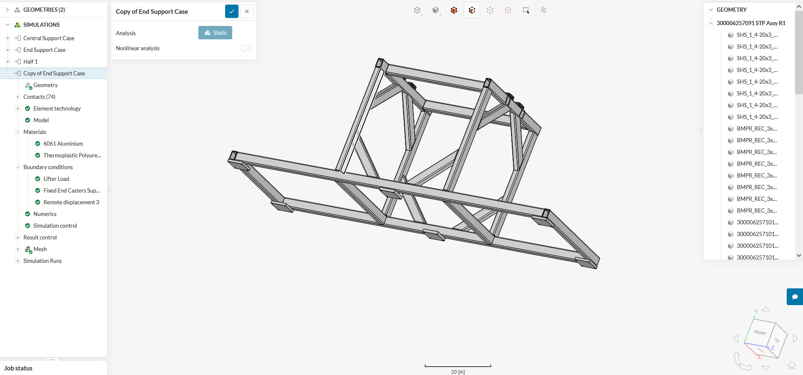Screen dimensions: 803x375
Task: Click the first SHS_1_4-20x3 part icon
Action: 731,35
